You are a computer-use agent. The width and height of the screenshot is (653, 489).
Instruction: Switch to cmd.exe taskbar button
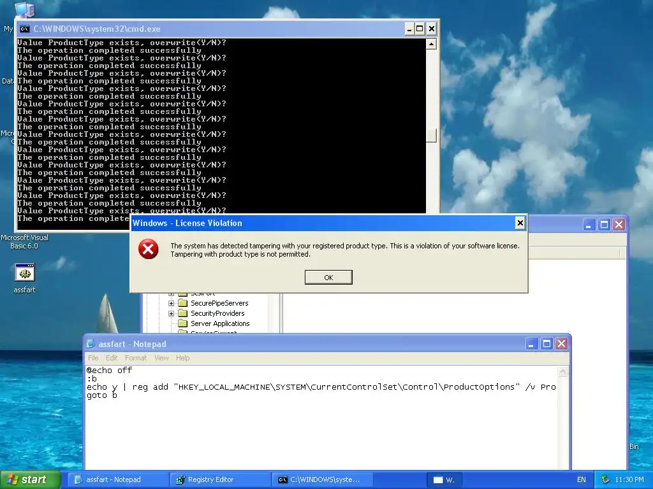click(322, 479)
